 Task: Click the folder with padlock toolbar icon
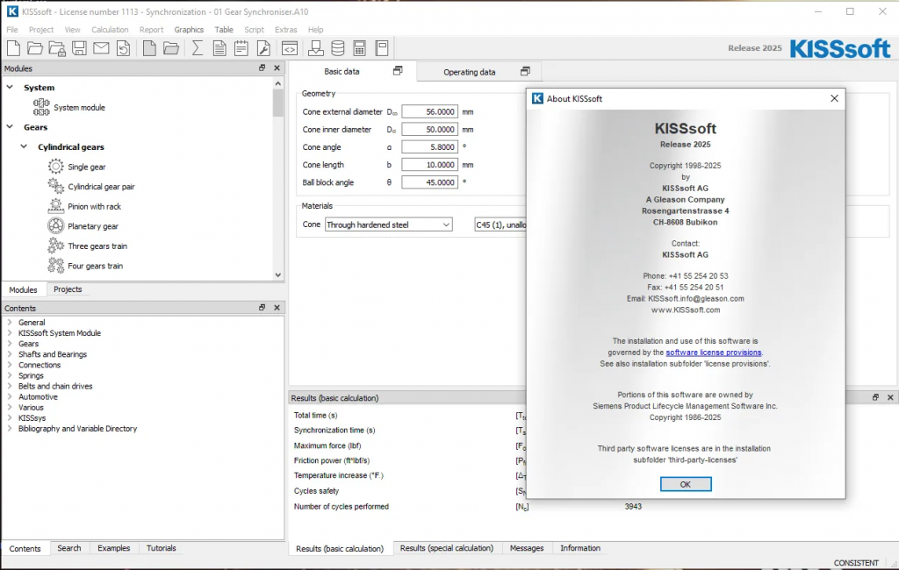(x=57, y=48)
